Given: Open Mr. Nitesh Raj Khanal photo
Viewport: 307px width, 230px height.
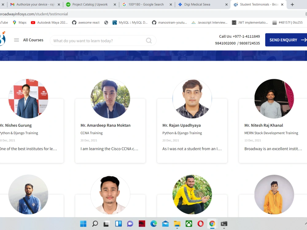Looking at the screenshot, I should click(x=274, y=98).
